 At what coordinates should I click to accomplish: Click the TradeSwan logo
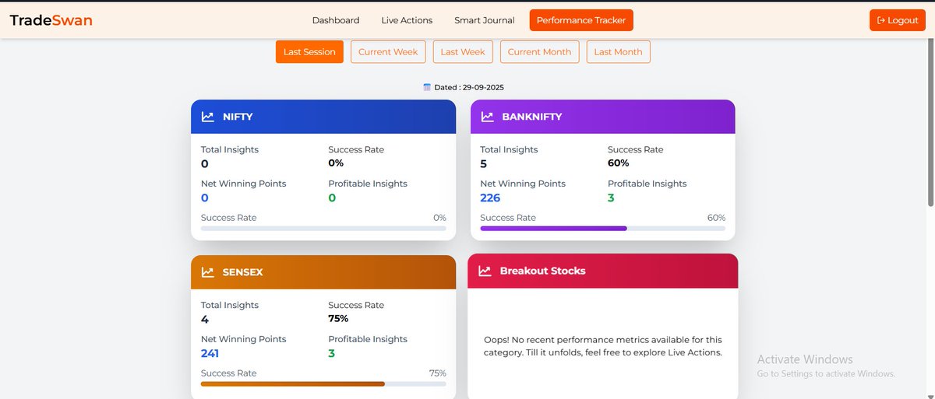click(x=51, y=20)
